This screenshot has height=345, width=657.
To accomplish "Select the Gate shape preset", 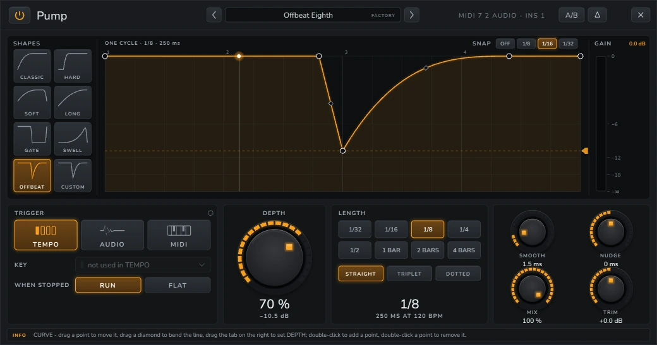I will pyautogui.click(x=32, y=139).
